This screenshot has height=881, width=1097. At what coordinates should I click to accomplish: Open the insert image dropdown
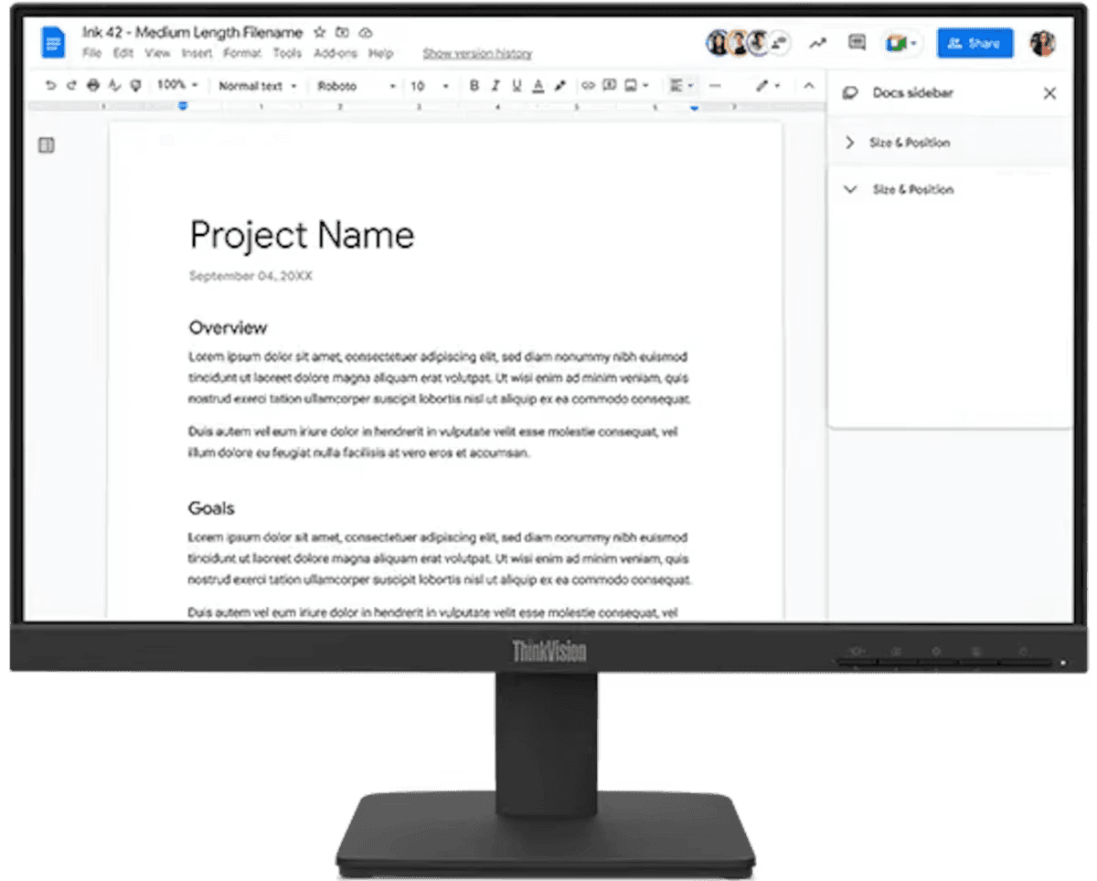pos(636,85)
